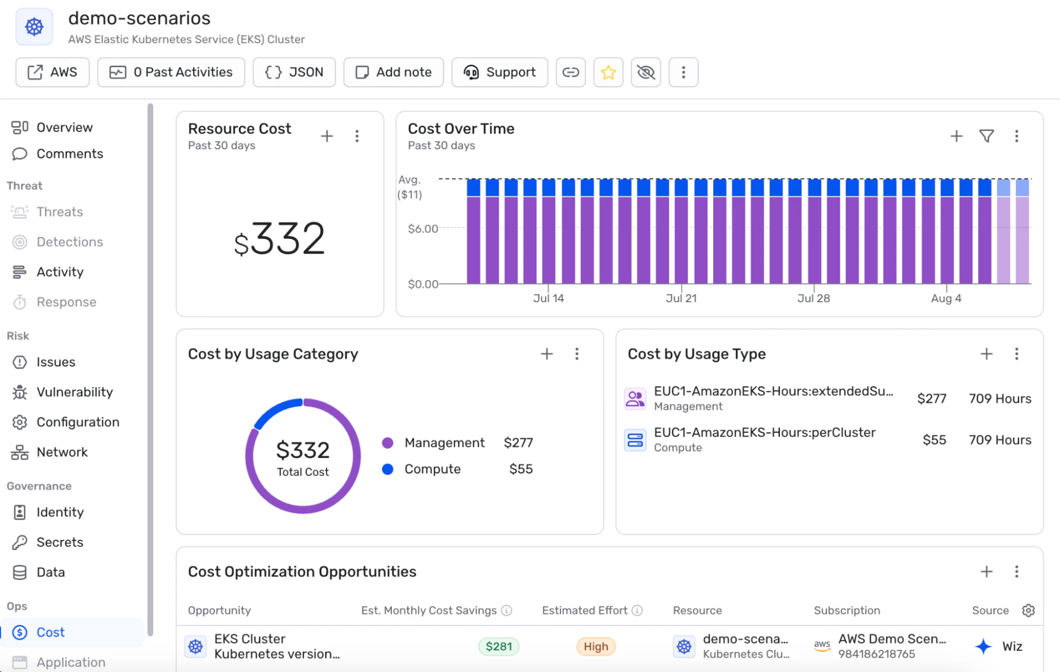Click plus icon on Cost Over Time
The height and width of the screenshot is (672, 1060).
coord(956,136)
